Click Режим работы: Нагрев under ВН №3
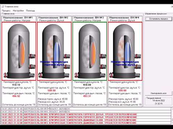This screenshot has width=173, height=129. click(88, 20)
